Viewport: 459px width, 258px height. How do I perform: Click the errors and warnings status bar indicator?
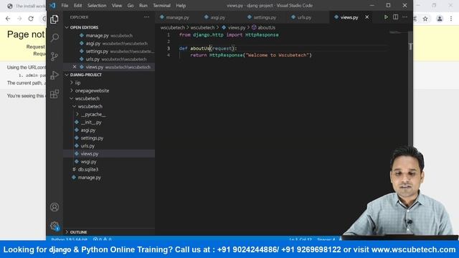pyautogui.click(x=102, y=239)
